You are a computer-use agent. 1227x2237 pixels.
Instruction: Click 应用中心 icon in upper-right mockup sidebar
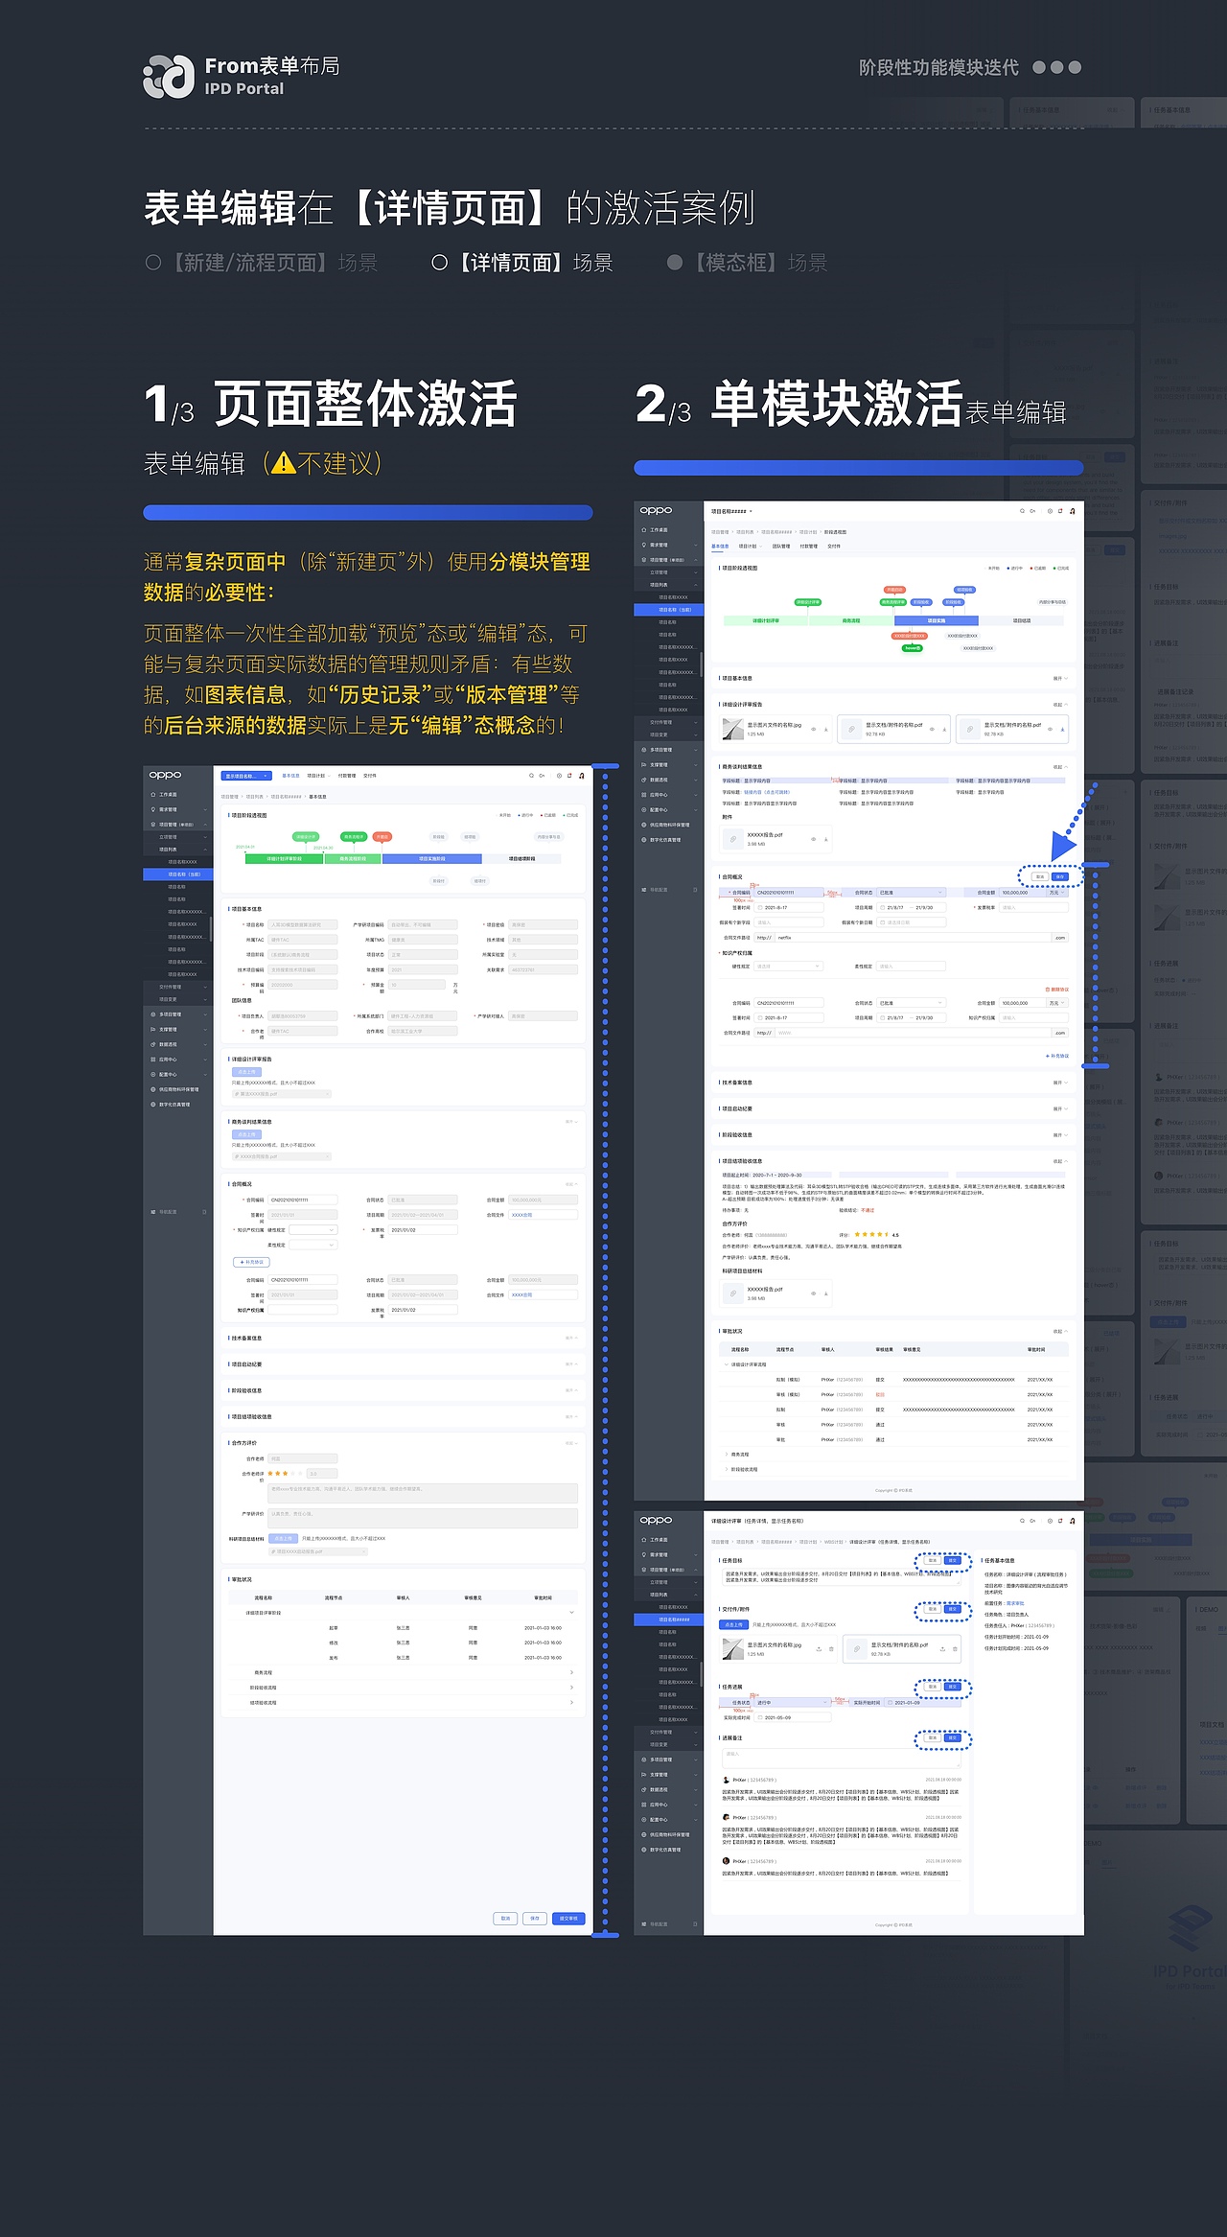coord(643,795)
